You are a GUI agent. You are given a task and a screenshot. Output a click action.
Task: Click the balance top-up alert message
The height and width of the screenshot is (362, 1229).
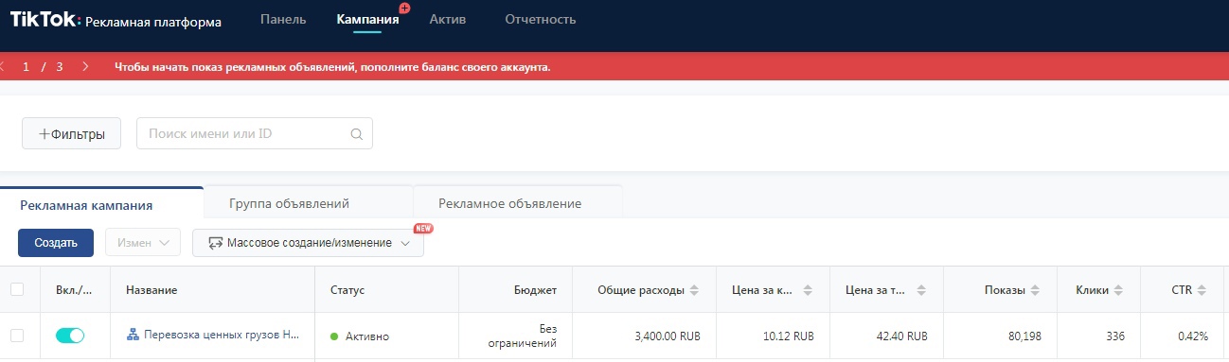click(x=331, y=67)
